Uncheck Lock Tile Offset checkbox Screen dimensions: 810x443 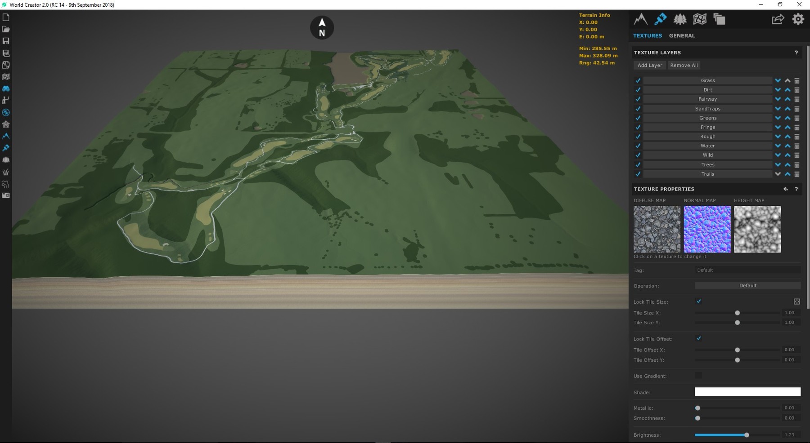point(698,338)
